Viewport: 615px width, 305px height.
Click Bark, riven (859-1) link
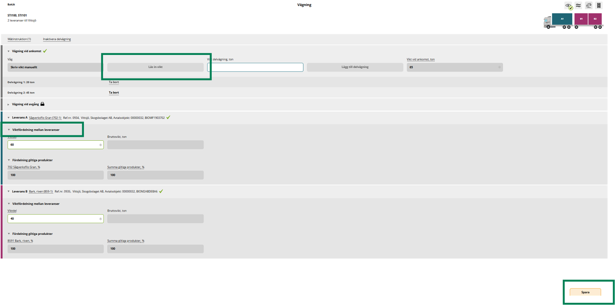click(41, 192)
